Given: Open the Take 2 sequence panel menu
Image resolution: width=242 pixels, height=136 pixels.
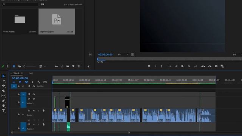Looking at the screenshot, I should pyautogui.click(x=22, y=73).
